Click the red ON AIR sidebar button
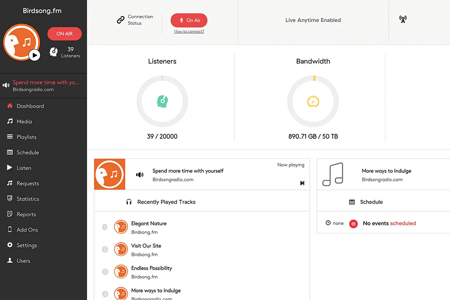The width and height of the screenshot is (450, 300). click(65, 34)
